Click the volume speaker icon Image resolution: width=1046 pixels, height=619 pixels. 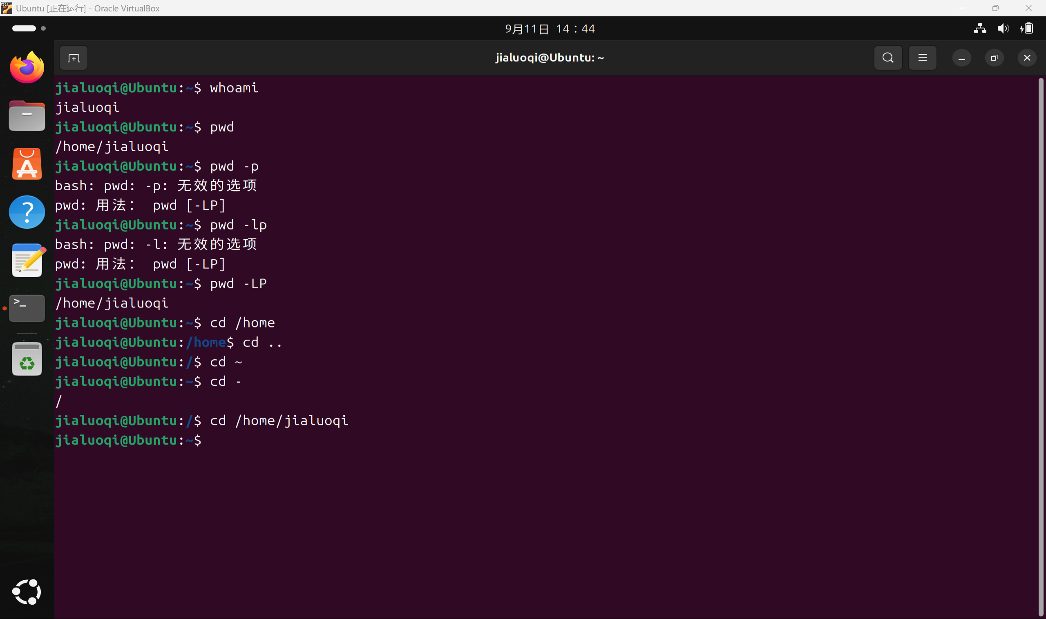click(1003, 28)
